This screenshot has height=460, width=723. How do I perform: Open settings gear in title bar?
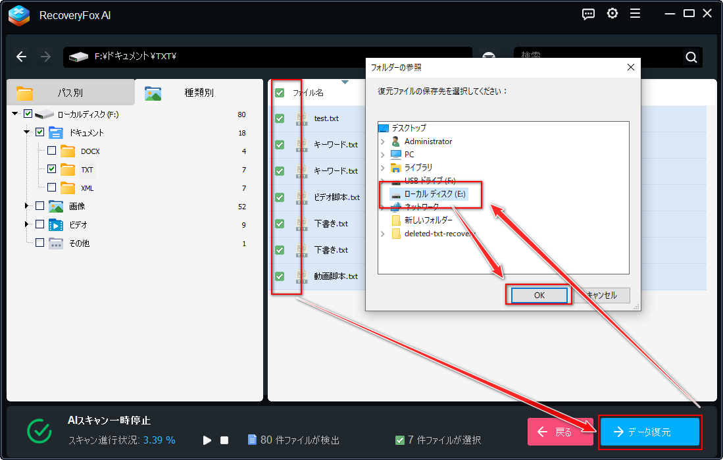click(x=612, y=14)
